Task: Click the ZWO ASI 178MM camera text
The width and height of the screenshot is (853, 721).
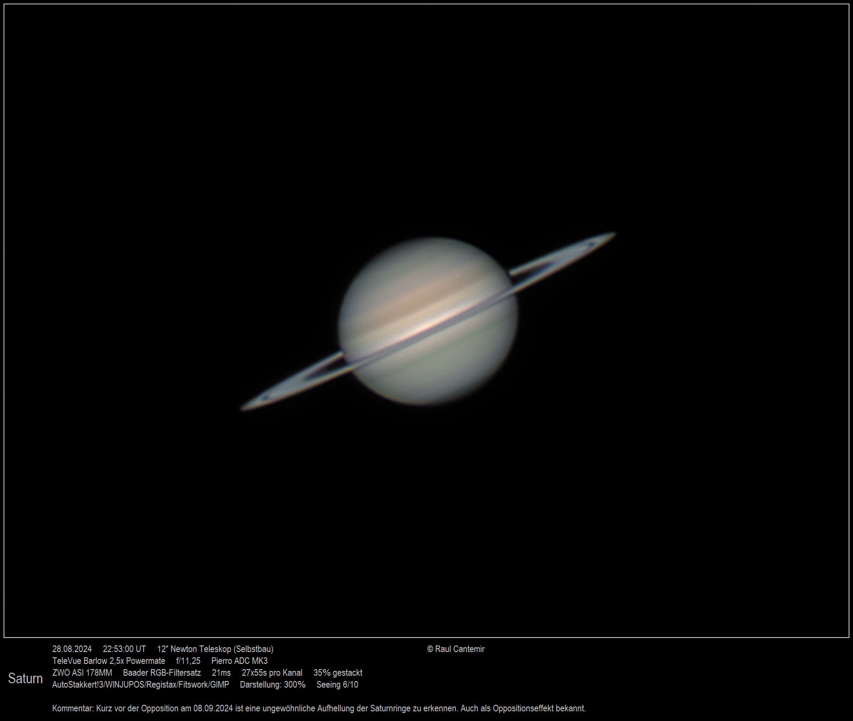Action: click(x=82, y=673)
